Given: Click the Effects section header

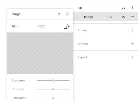Looking at the screenshot, I should point(83,44).
